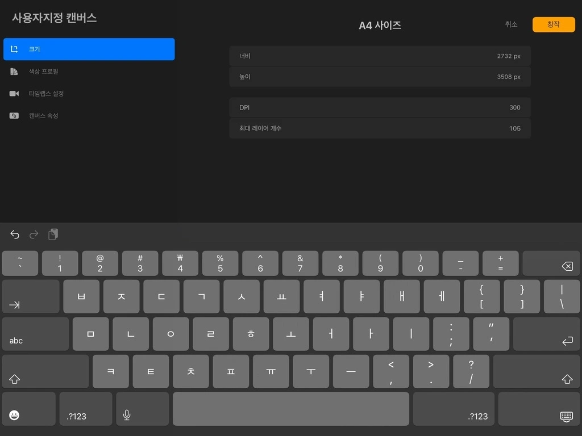Open the 캔버스 속성 canvas properties tab

(89, 116)
